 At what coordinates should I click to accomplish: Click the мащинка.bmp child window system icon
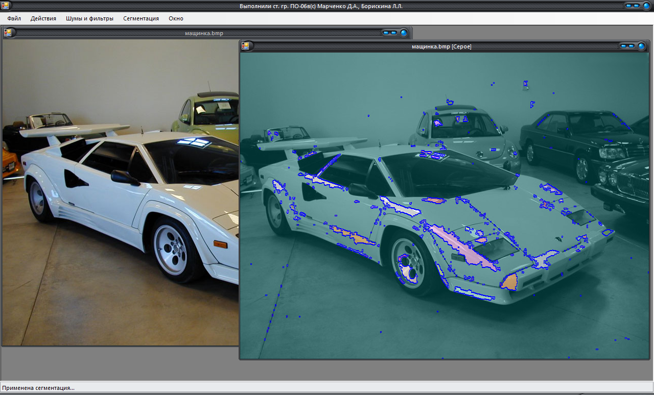pos(8,33)
